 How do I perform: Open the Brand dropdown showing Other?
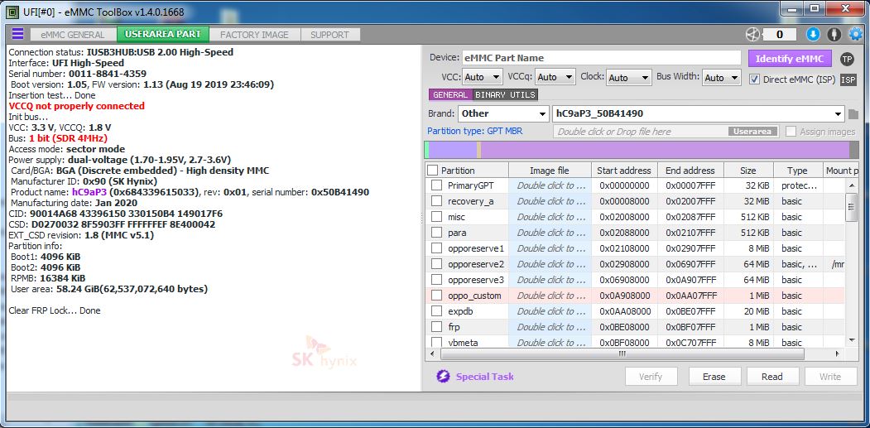point(504,113)
